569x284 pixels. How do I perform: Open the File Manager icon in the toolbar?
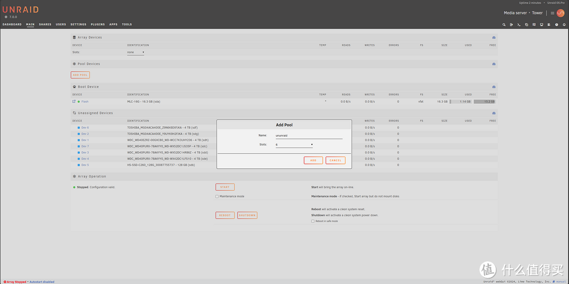[526, 25]
